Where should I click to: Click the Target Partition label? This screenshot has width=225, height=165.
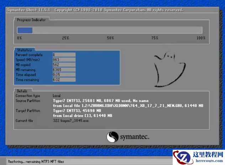click(x=28, y=111)
